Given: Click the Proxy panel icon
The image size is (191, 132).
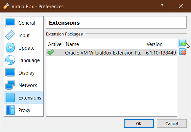Looking at the screenshot, I should [10, 110].
